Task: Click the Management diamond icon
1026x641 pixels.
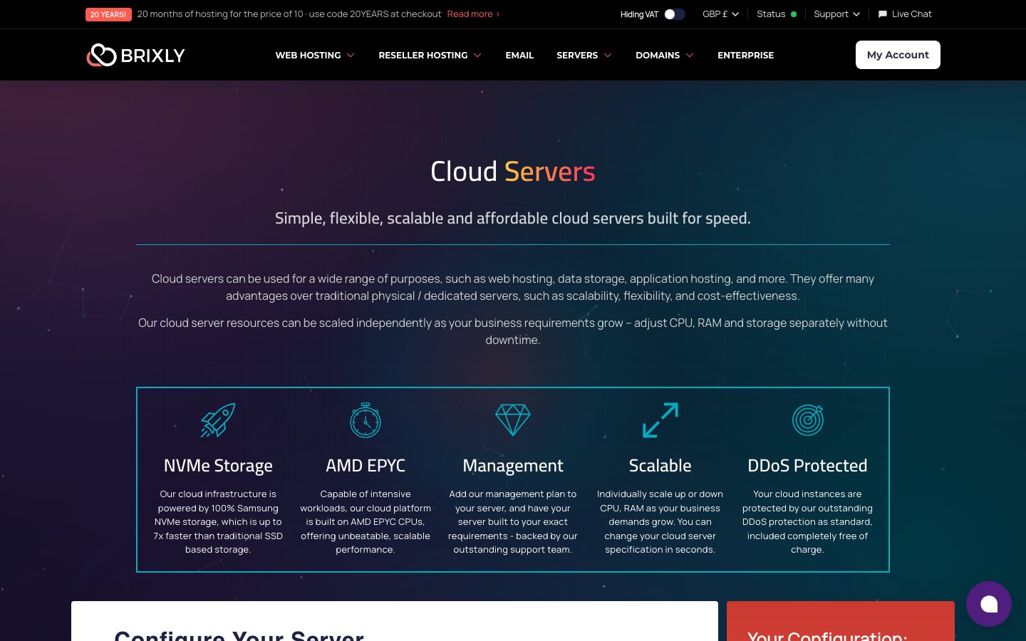Action: 513,419
